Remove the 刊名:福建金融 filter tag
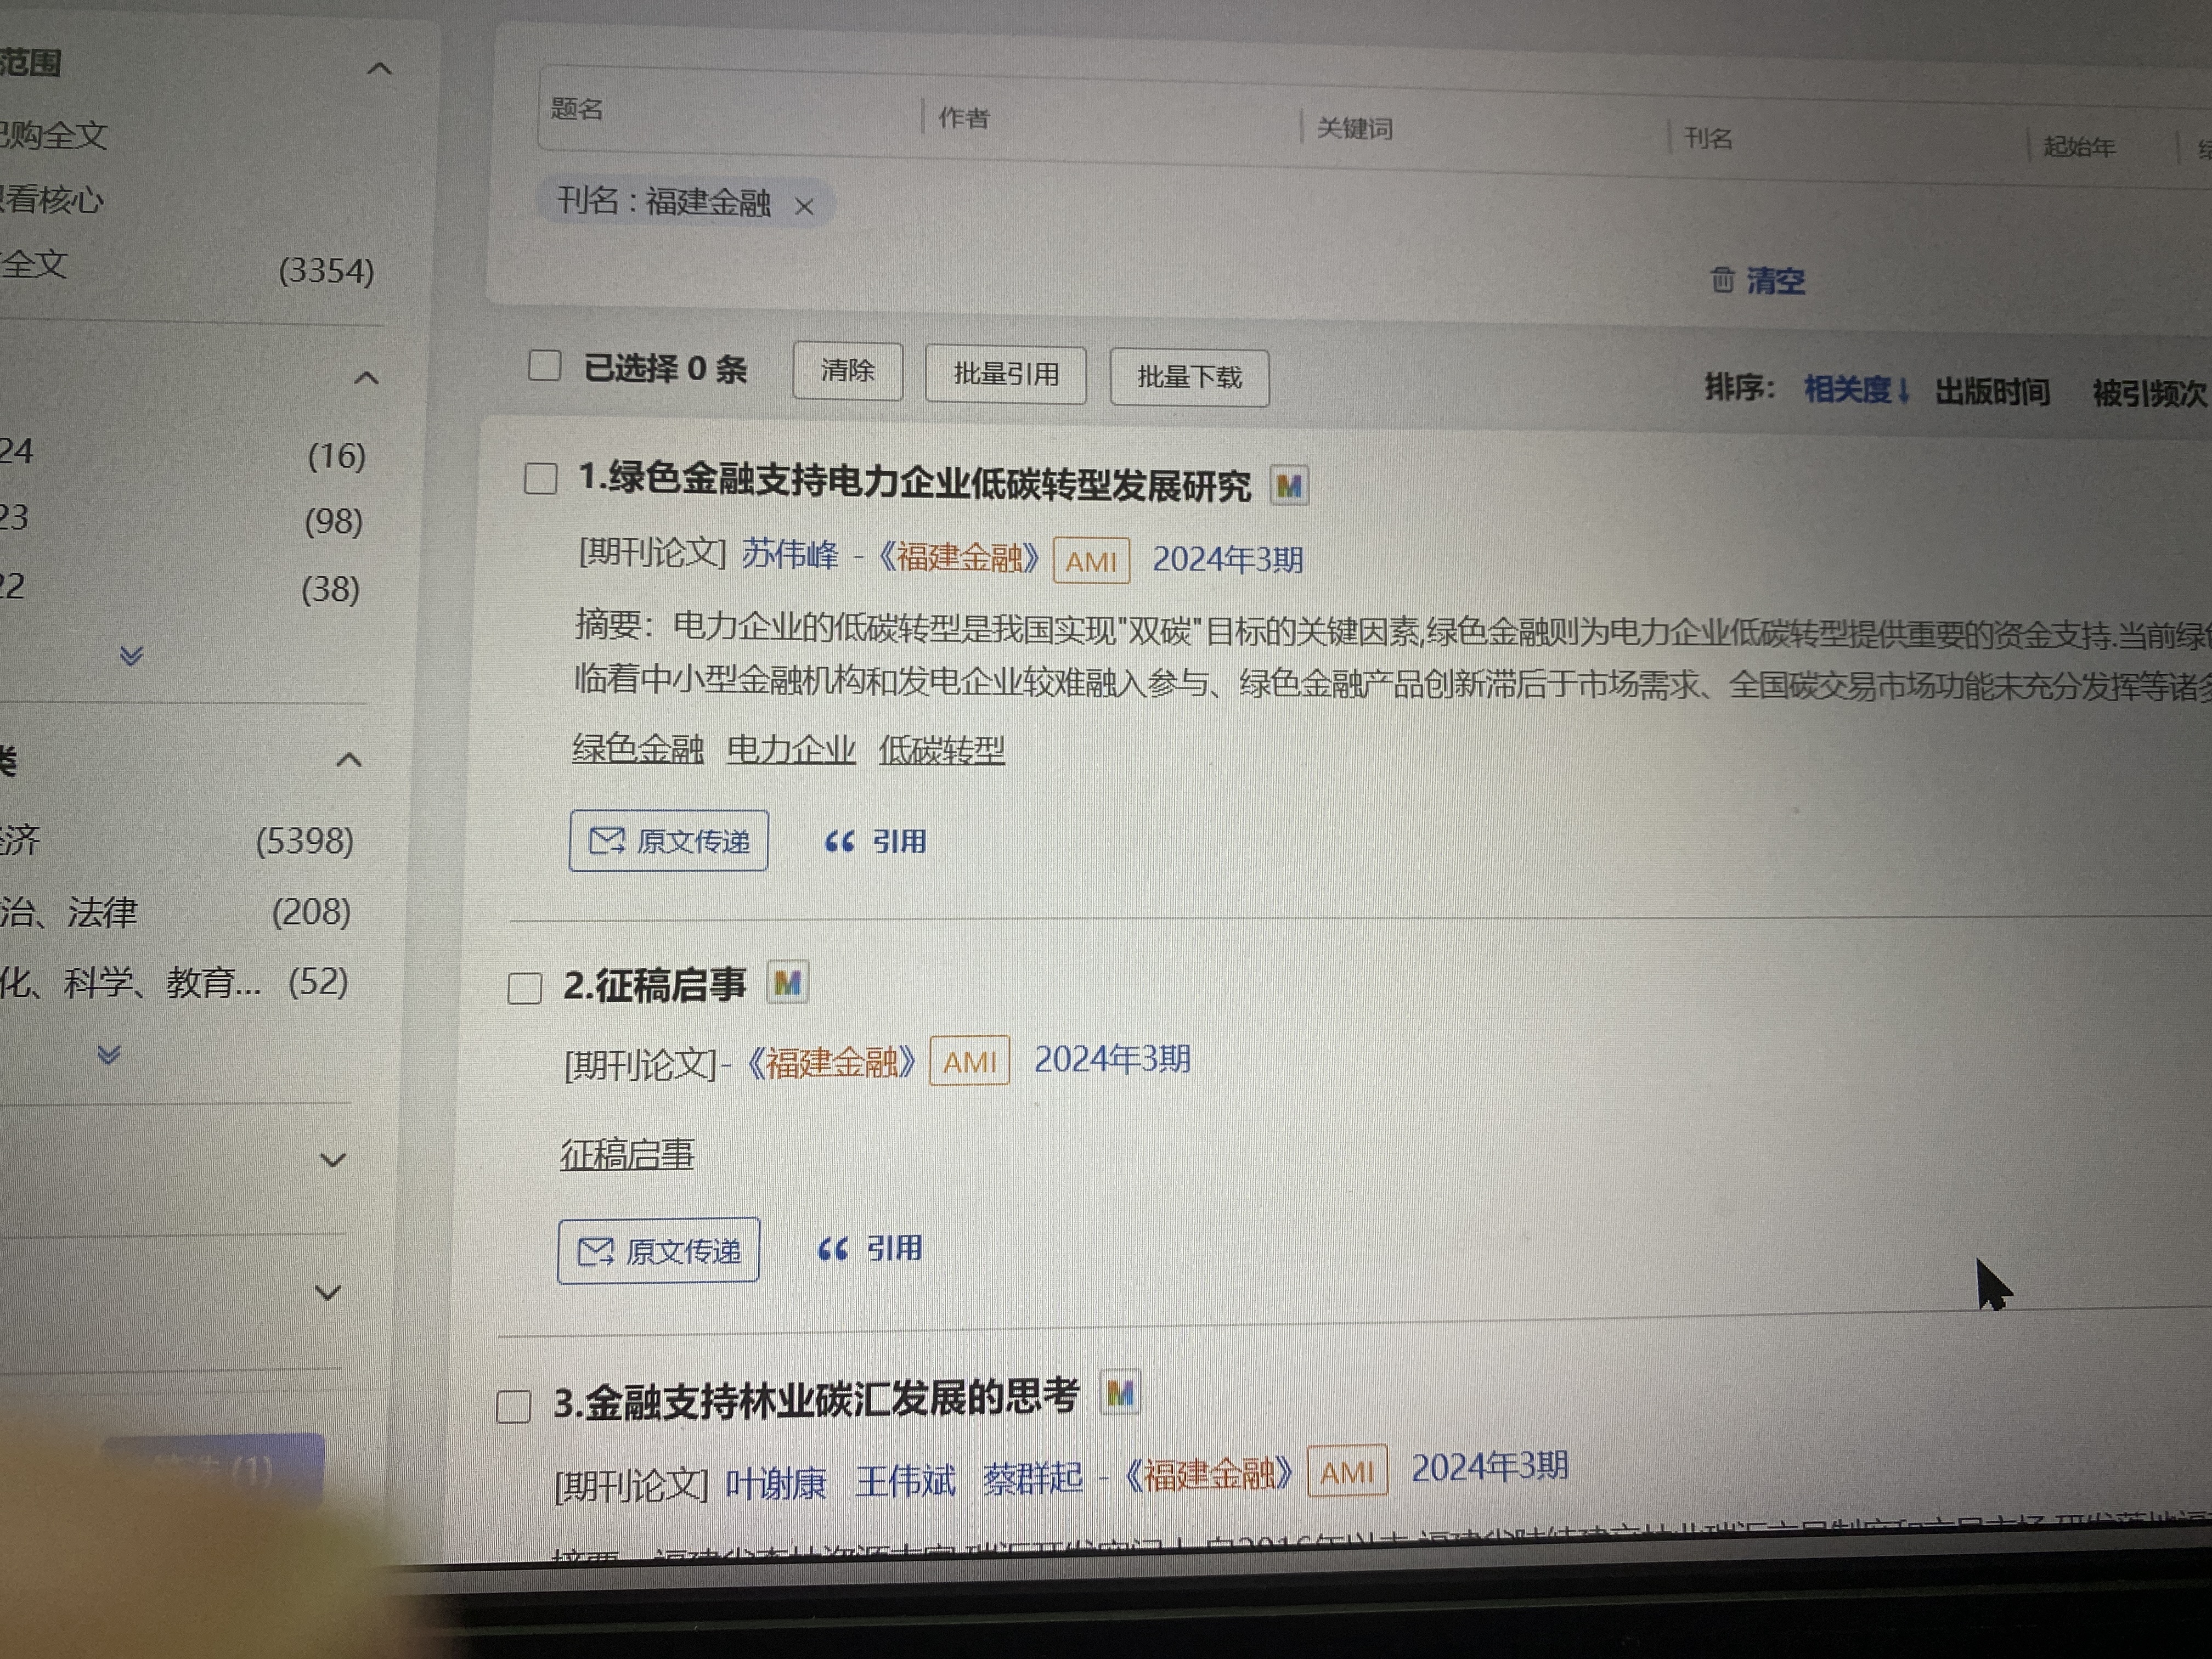The width and height of the screenshot is (2212, 1659). pyautogui.click(x=804, y=207)
